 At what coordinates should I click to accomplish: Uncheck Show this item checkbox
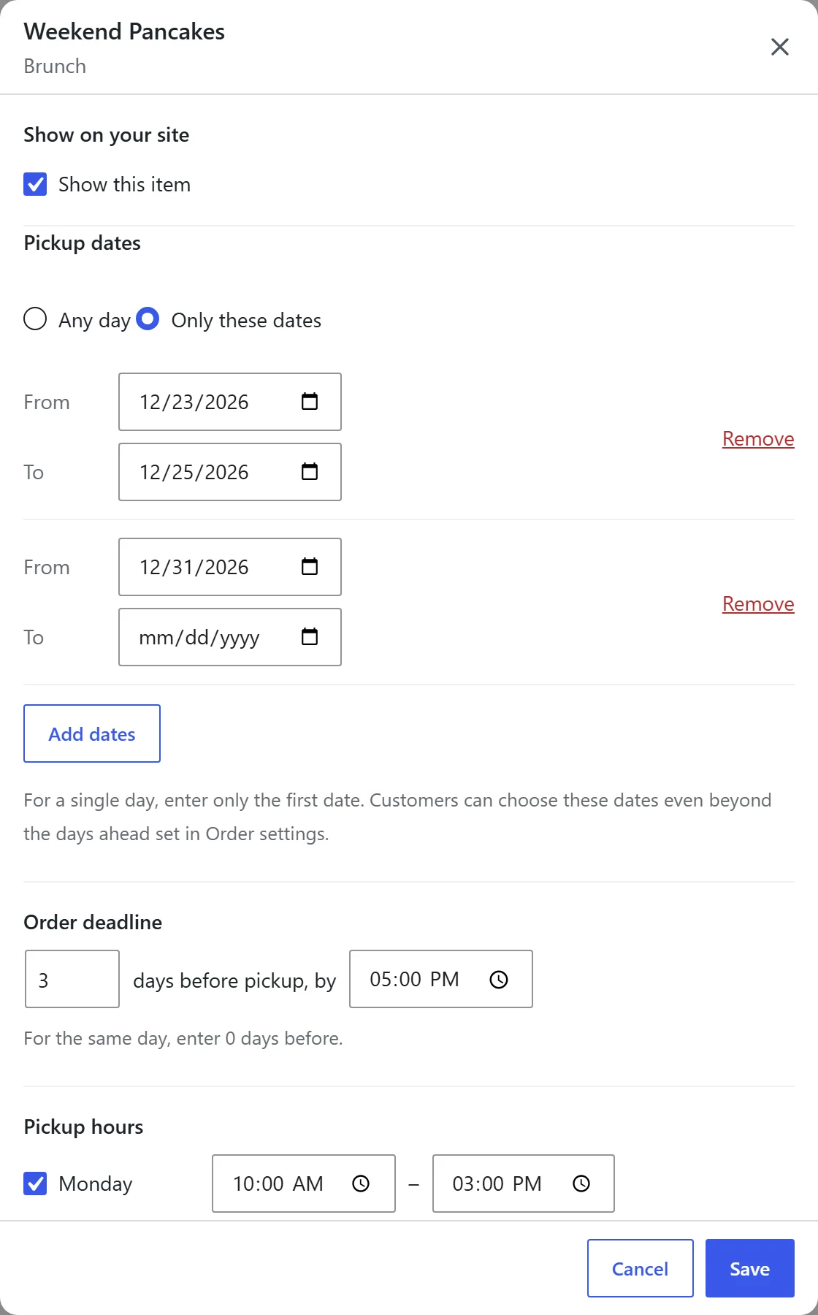pyautogui.click(x=35, y=184)
